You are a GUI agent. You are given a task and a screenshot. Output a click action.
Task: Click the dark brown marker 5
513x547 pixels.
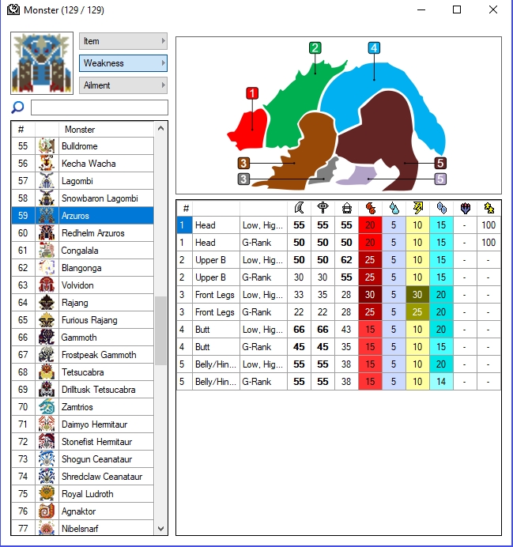click(440, 163)
